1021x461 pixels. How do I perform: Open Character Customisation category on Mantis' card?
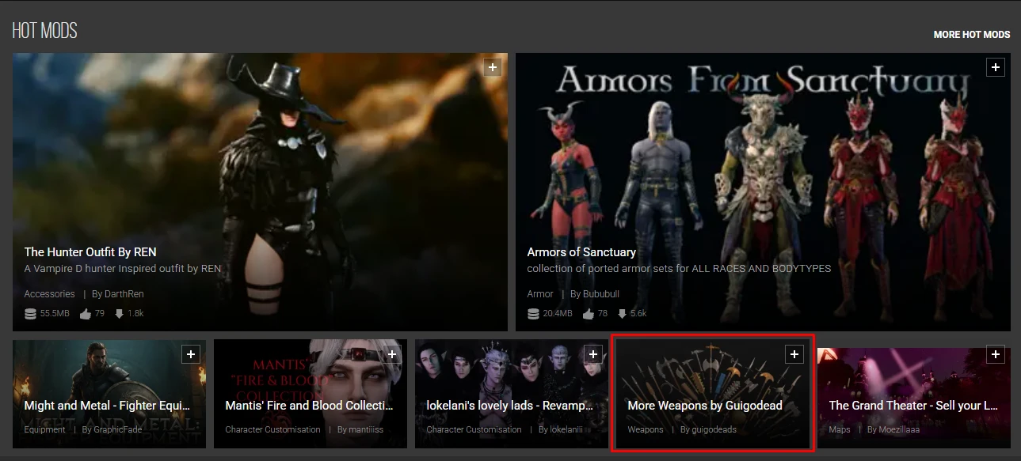pyautogui.click(x=273, y=430)
